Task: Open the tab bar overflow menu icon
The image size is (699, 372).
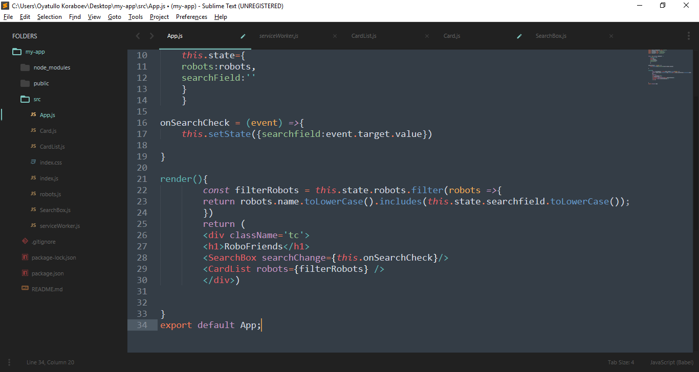Action: tap(688, 36)
